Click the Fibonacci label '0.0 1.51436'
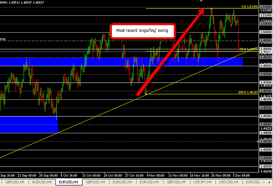 249,7
